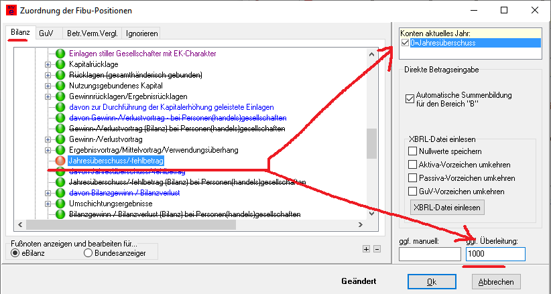The width and height of the screenshot is (551, 294).
Task: Expand the Umschichtungsergebnisse tree node
Action: (48, 204)
